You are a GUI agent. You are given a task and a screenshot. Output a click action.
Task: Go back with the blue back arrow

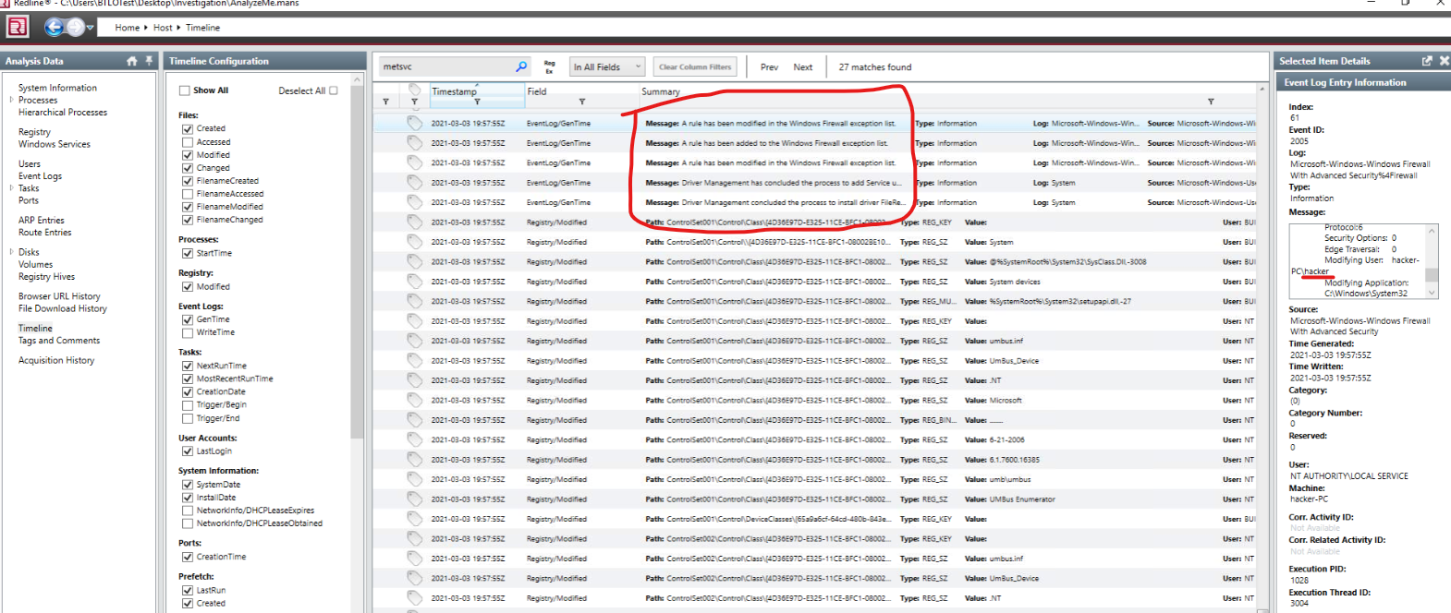click(54, 27)
